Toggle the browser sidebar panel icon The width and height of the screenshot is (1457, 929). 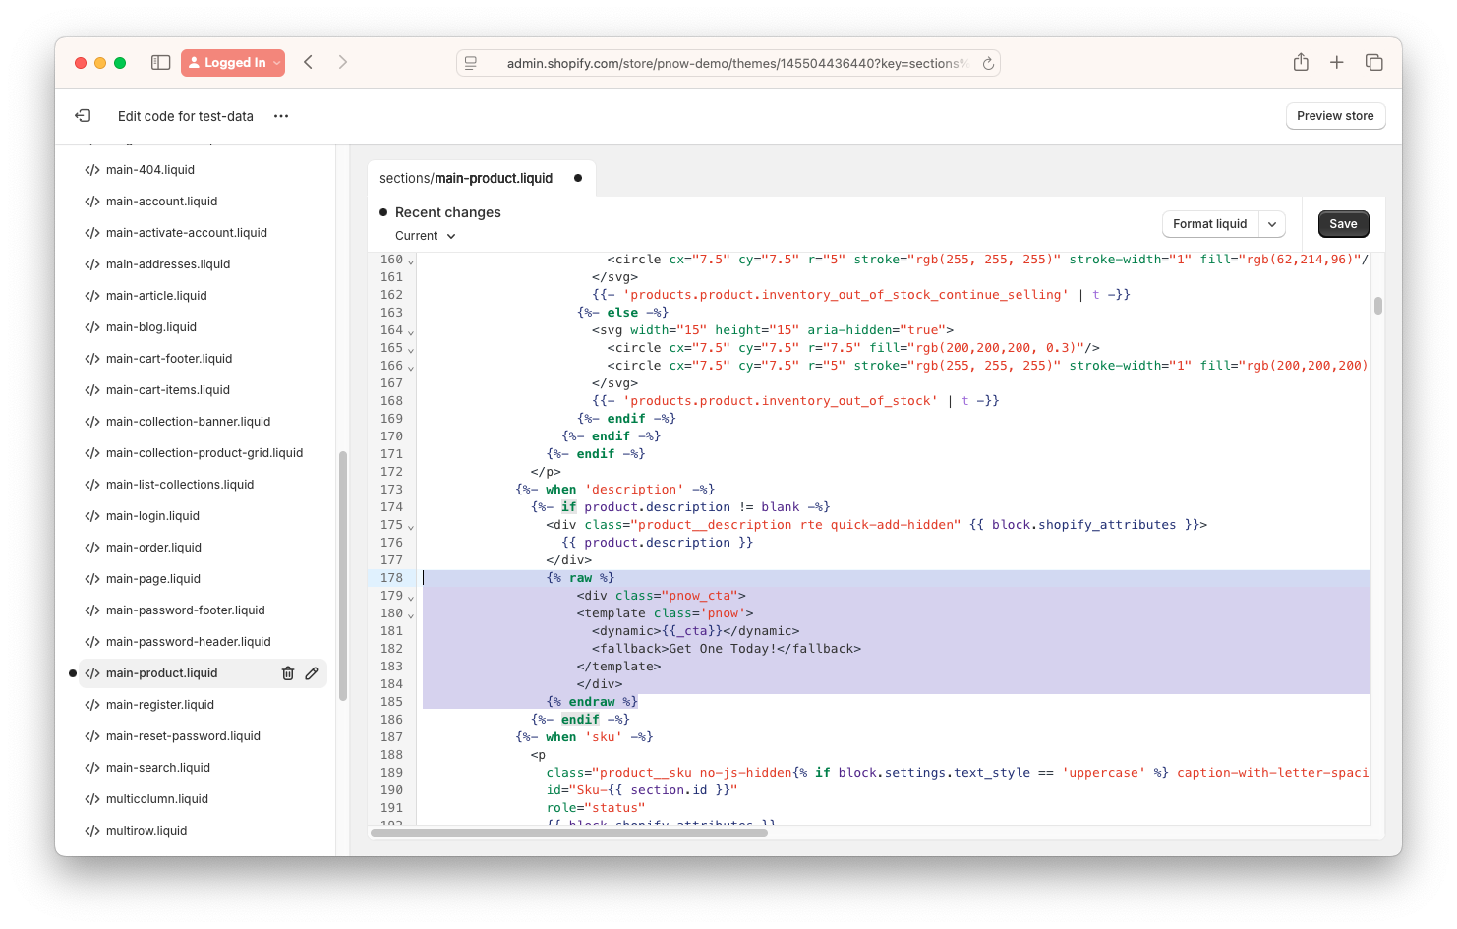(161, 62)
